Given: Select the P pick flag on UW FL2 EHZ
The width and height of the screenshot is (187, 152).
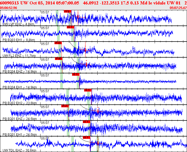Looking at the screenshot, I should coord(58,43).
